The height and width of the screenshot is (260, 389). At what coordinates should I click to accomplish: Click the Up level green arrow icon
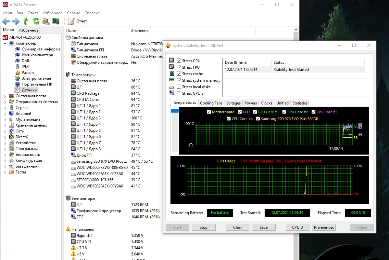tap(26, 21)
